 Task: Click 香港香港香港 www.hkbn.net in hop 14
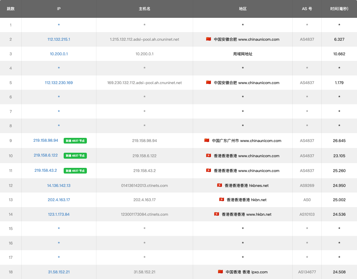click(247, 214)
